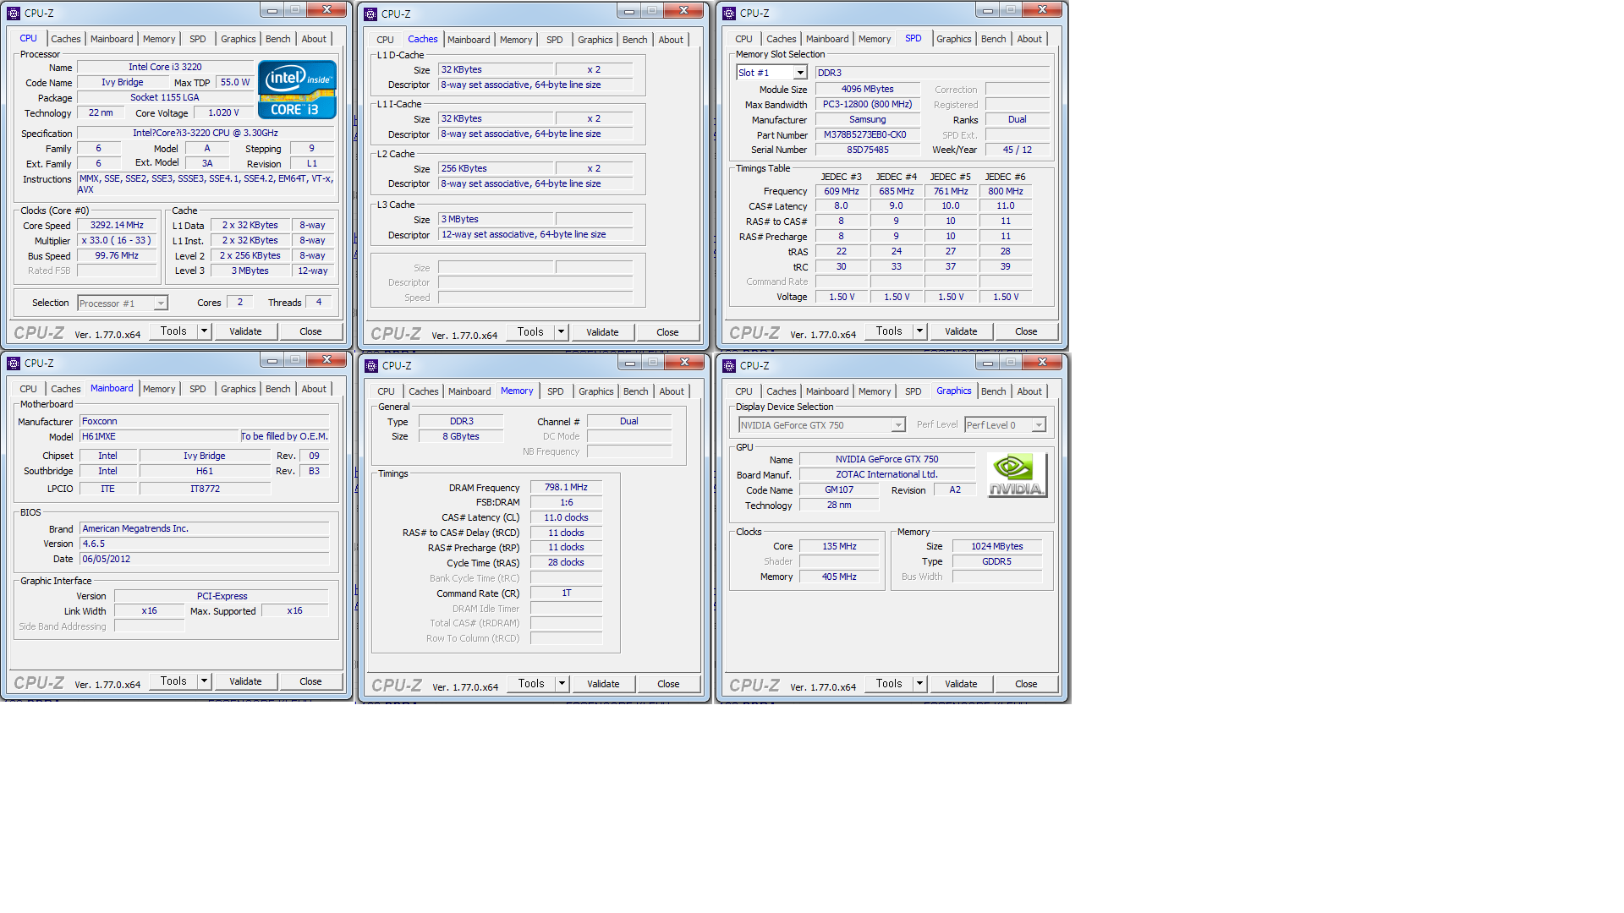
Task: Click the Tools button in CPU window
Action: [x=173, y=331]
